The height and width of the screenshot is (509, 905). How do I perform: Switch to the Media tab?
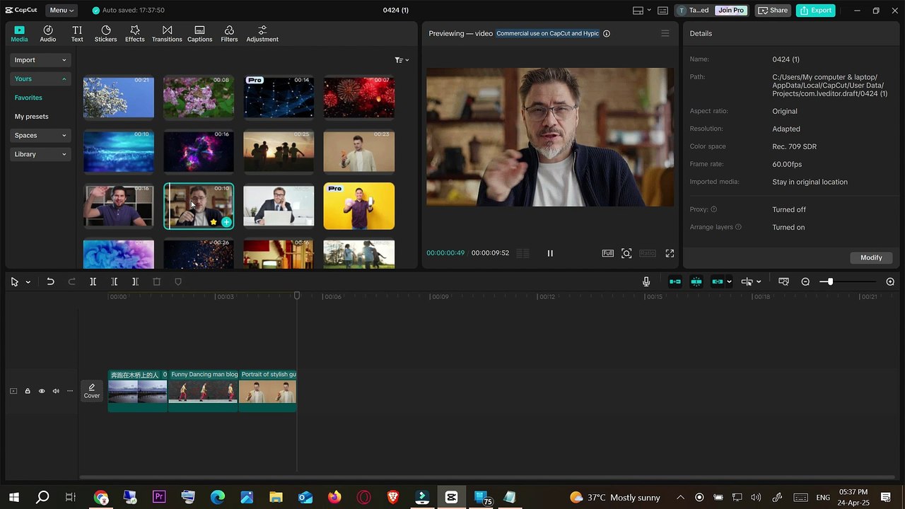pyautogui.click(x=19, y=33)
